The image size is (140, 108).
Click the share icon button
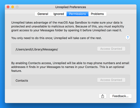tap(102, 96)
